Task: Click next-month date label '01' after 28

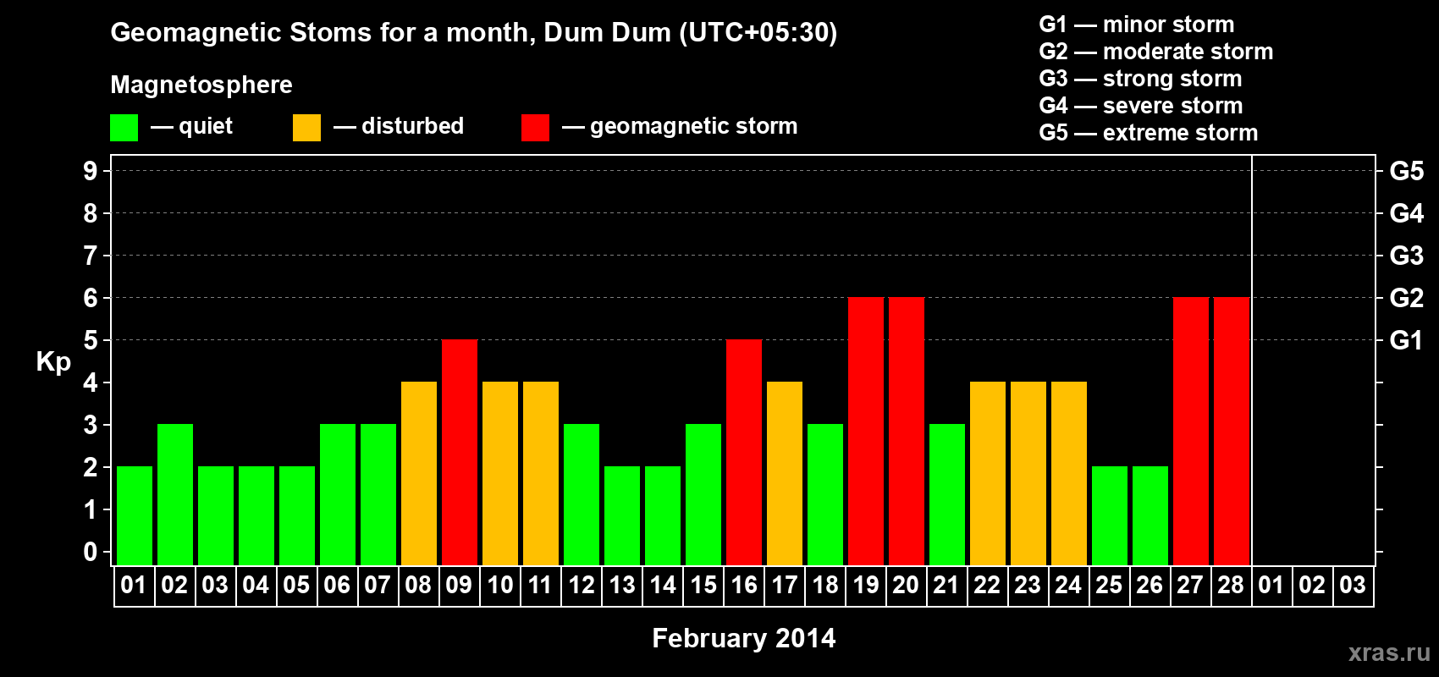Action: 1271,586
